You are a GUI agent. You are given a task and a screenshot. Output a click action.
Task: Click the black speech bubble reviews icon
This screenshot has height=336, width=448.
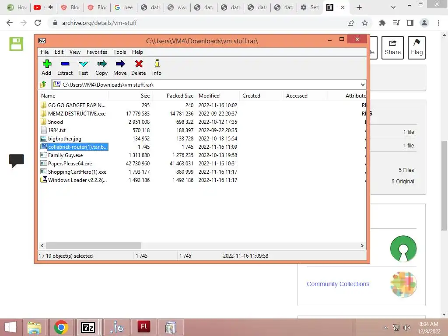(x=16, y=161)
